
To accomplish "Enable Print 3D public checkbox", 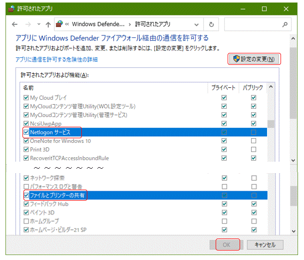I will 254,150.
